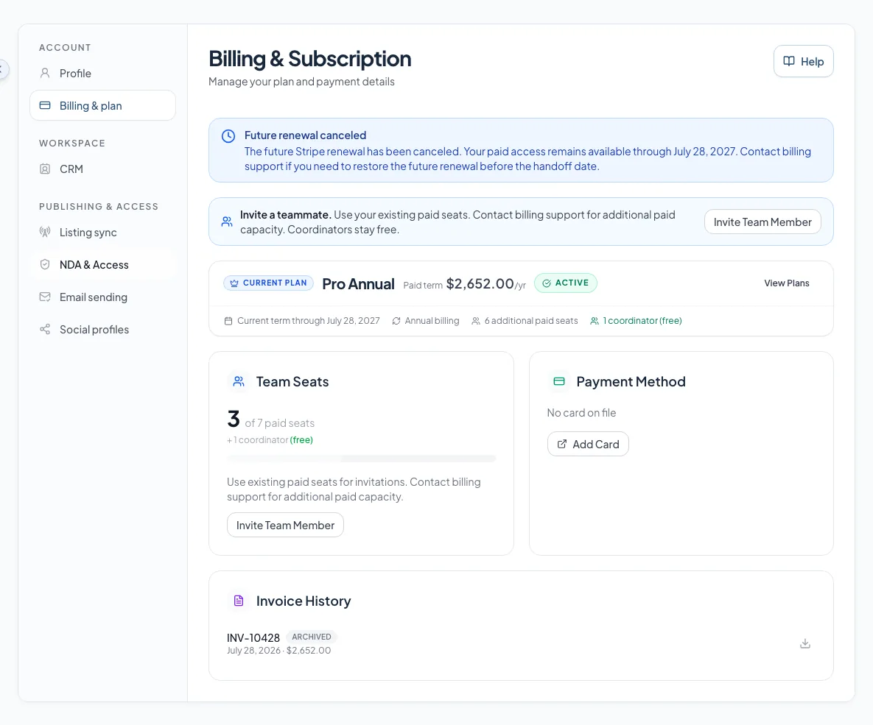873x725 pixels.
Task: Click the 'Annual billing' label
Action: click(432, 321)
